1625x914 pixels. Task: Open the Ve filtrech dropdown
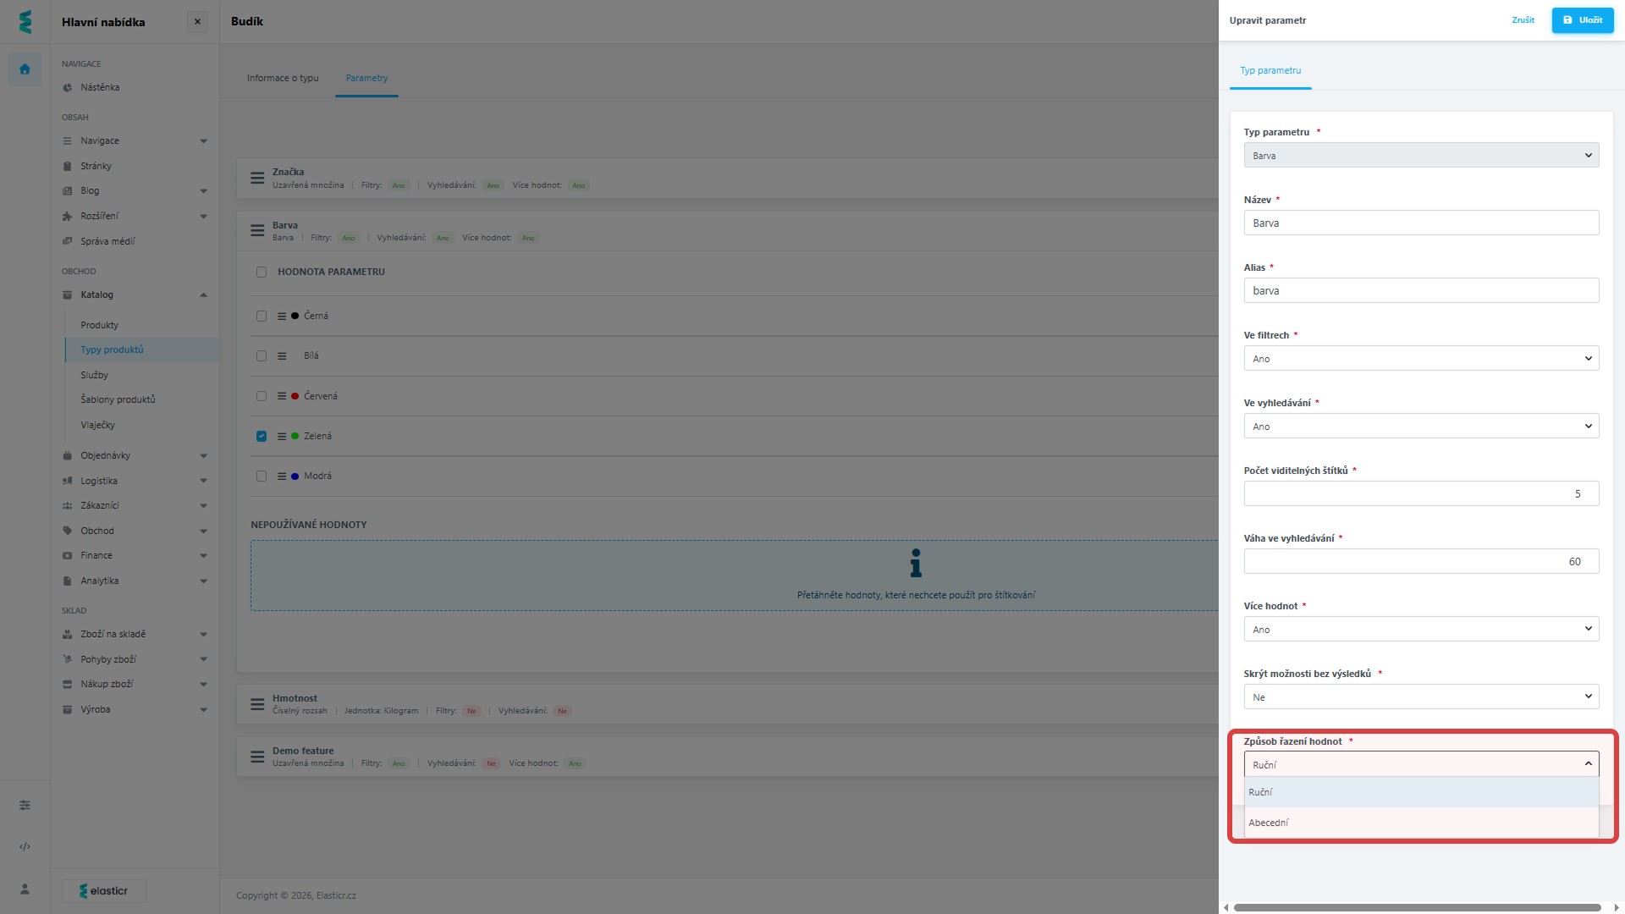(1420, 358)
